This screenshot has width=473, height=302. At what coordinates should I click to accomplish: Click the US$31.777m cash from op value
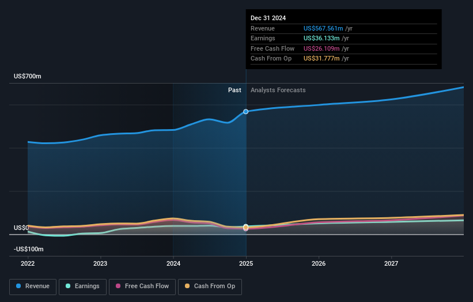[x=321, y=59]
